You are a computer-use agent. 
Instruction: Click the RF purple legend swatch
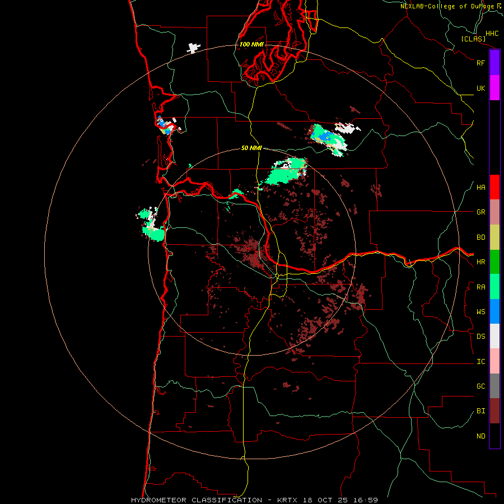pyautogui.click(x=494, y=63)
